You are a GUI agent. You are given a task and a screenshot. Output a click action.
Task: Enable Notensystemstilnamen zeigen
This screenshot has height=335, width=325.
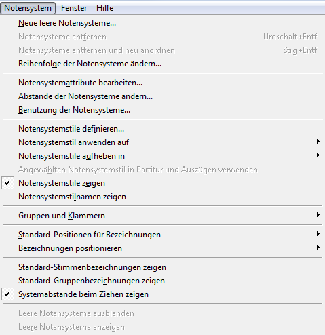point(162,197)
